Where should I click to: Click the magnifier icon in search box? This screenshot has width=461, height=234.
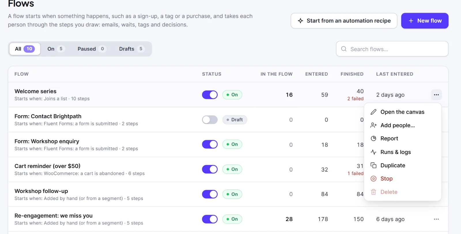click(x=344, y=49)
